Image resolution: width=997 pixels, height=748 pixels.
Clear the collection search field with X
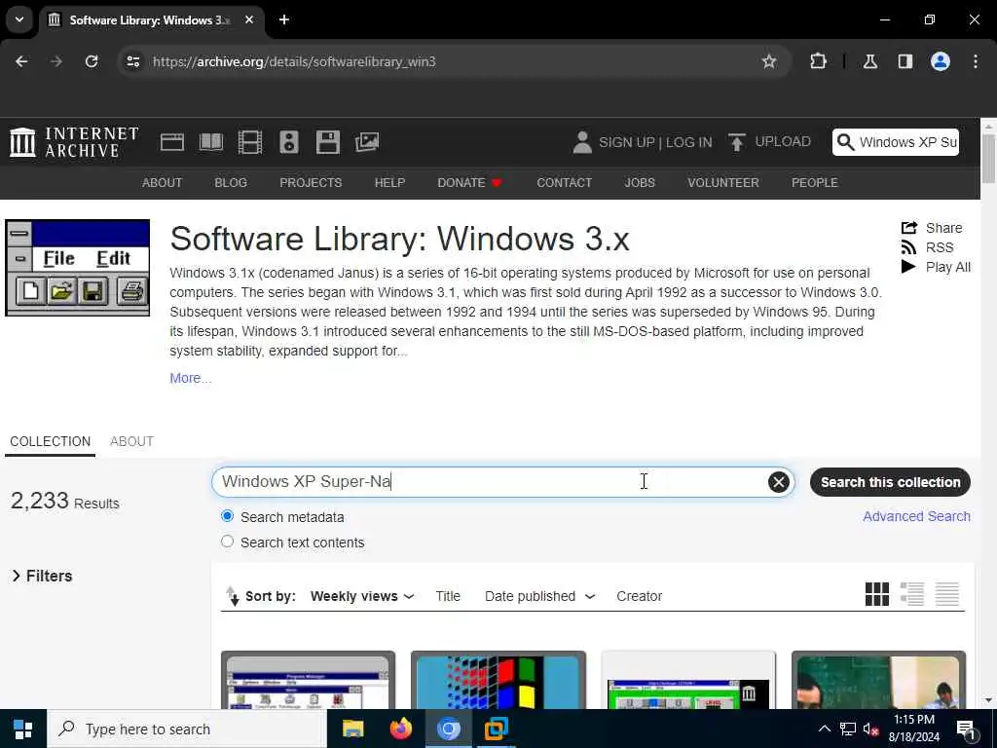coord(778,482)
